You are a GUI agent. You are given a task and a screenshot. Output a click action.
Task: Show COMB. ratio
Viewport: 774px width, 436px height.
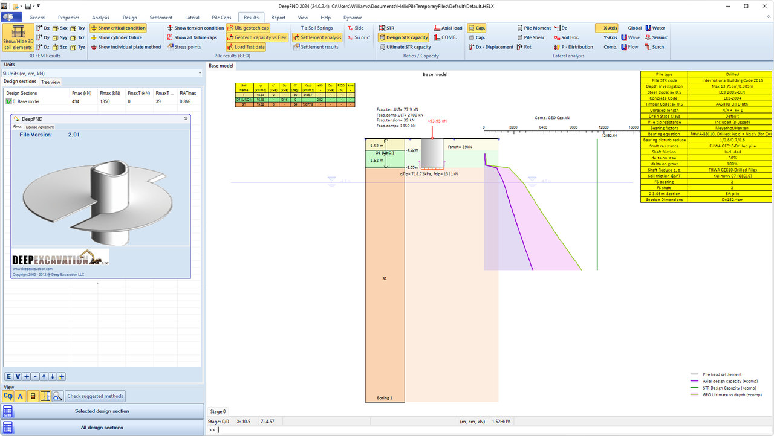(445, 37)
